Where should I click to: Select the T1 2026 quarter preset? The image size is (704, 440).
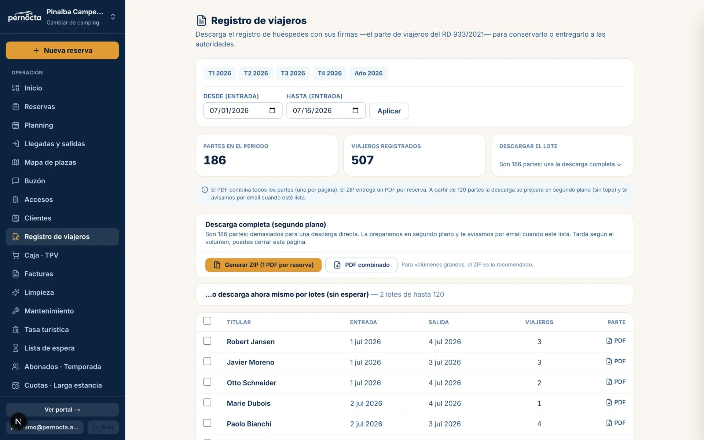pyautogui.click(x=220, y=73)
